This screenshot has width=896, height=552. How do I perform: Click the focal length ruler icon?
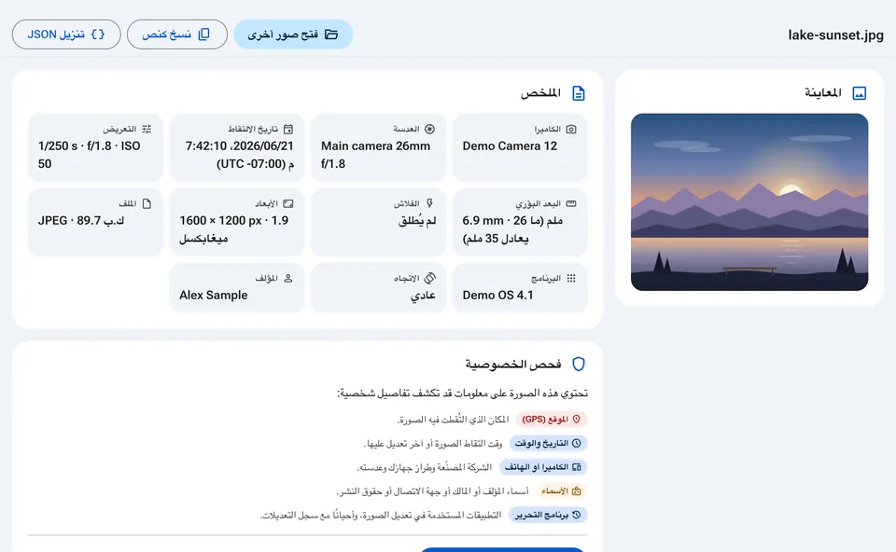click(571, 204)
